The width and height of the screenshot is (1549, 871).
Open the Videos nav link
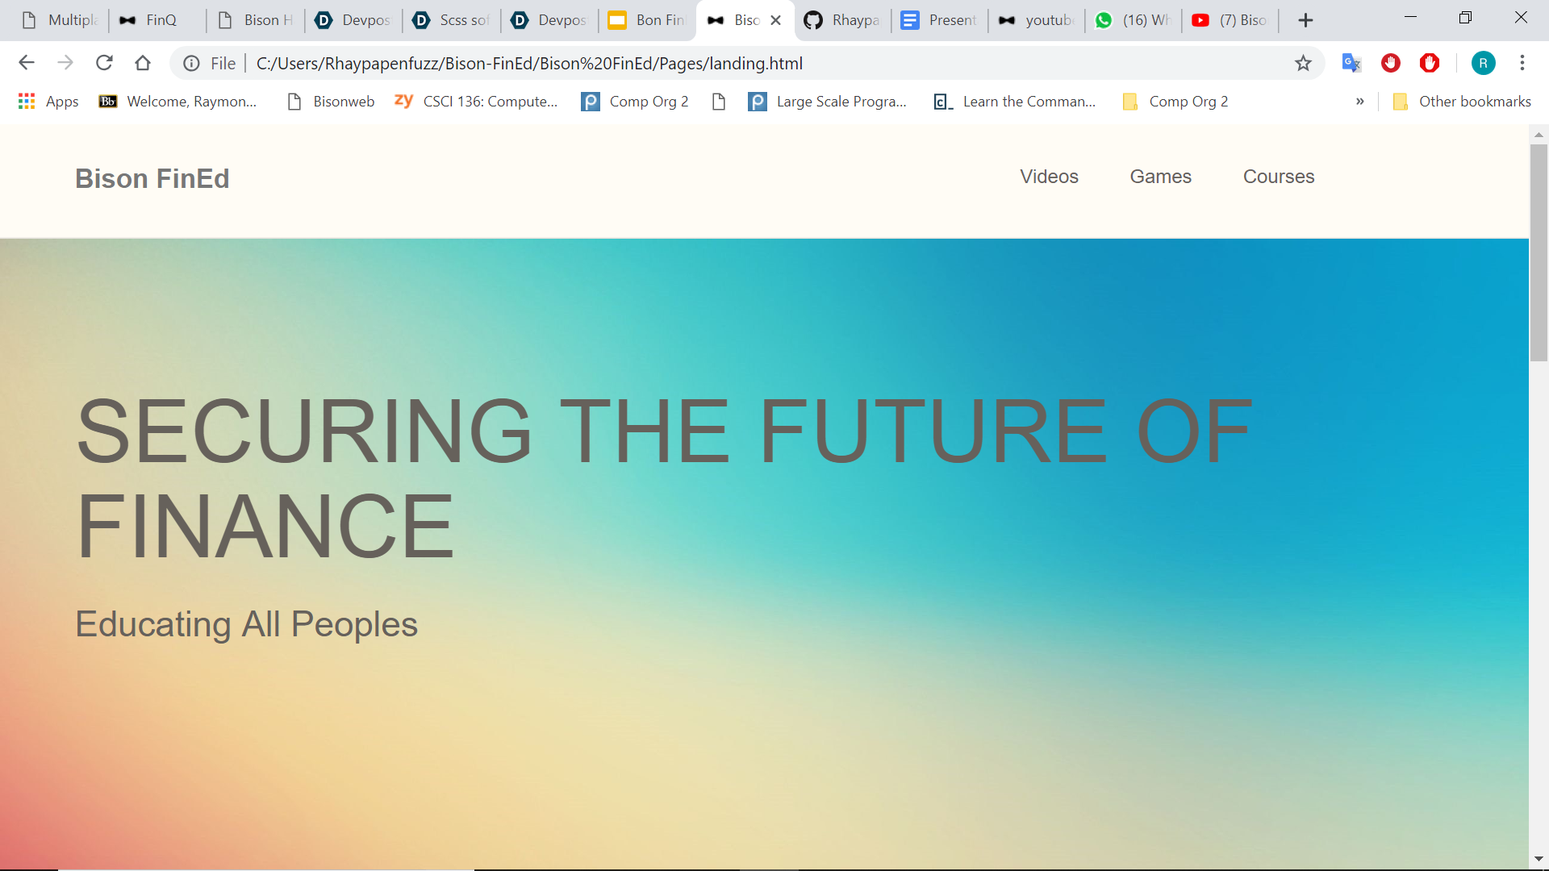pos(1049,177)
